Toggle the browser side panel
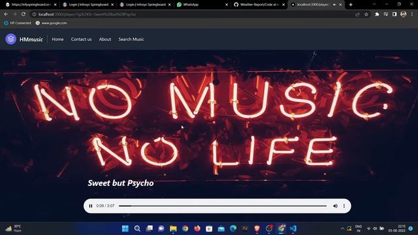This screenshot has width=418, height=235. [x=394, y=14]
